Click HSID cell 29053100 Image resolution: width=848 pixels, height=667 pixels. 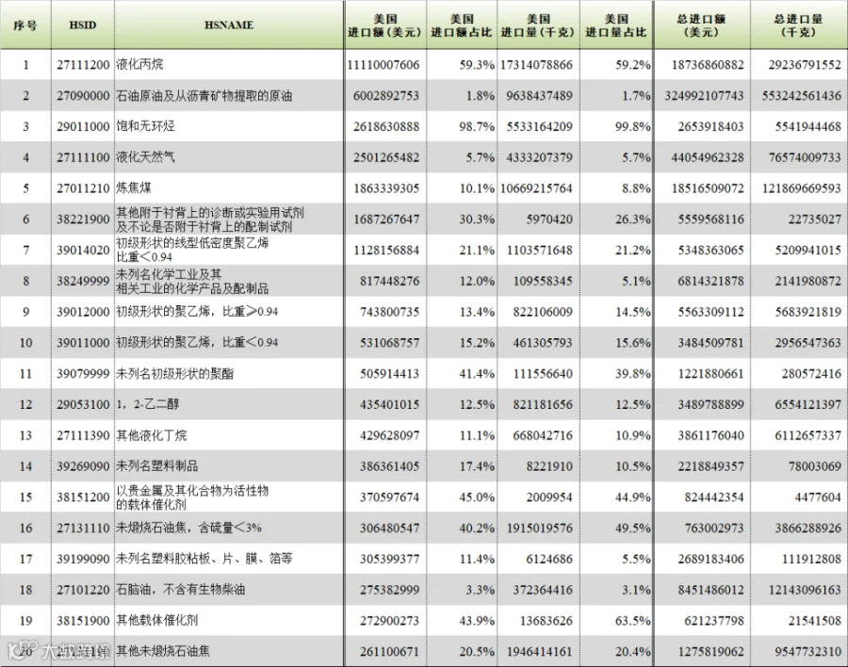pos(83,404)
